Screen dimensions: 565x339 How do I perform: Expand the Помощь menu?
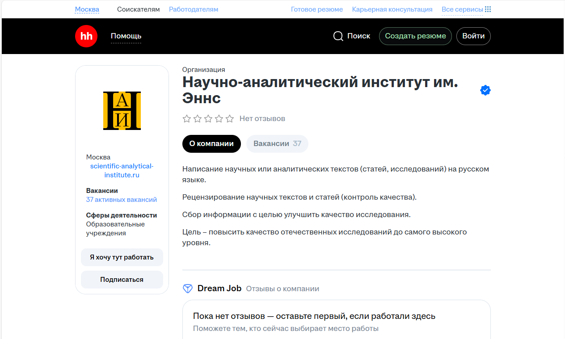click(x=126, y=36)
